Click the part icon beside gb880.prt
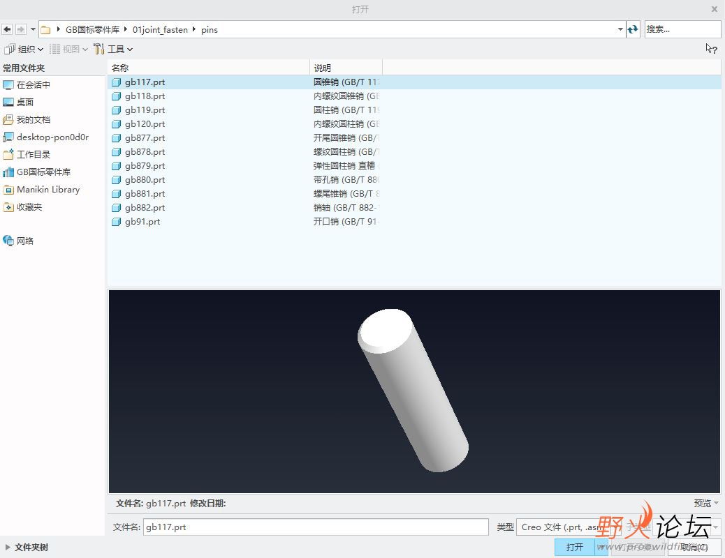The image size is (725, 558). pos(116,180)
